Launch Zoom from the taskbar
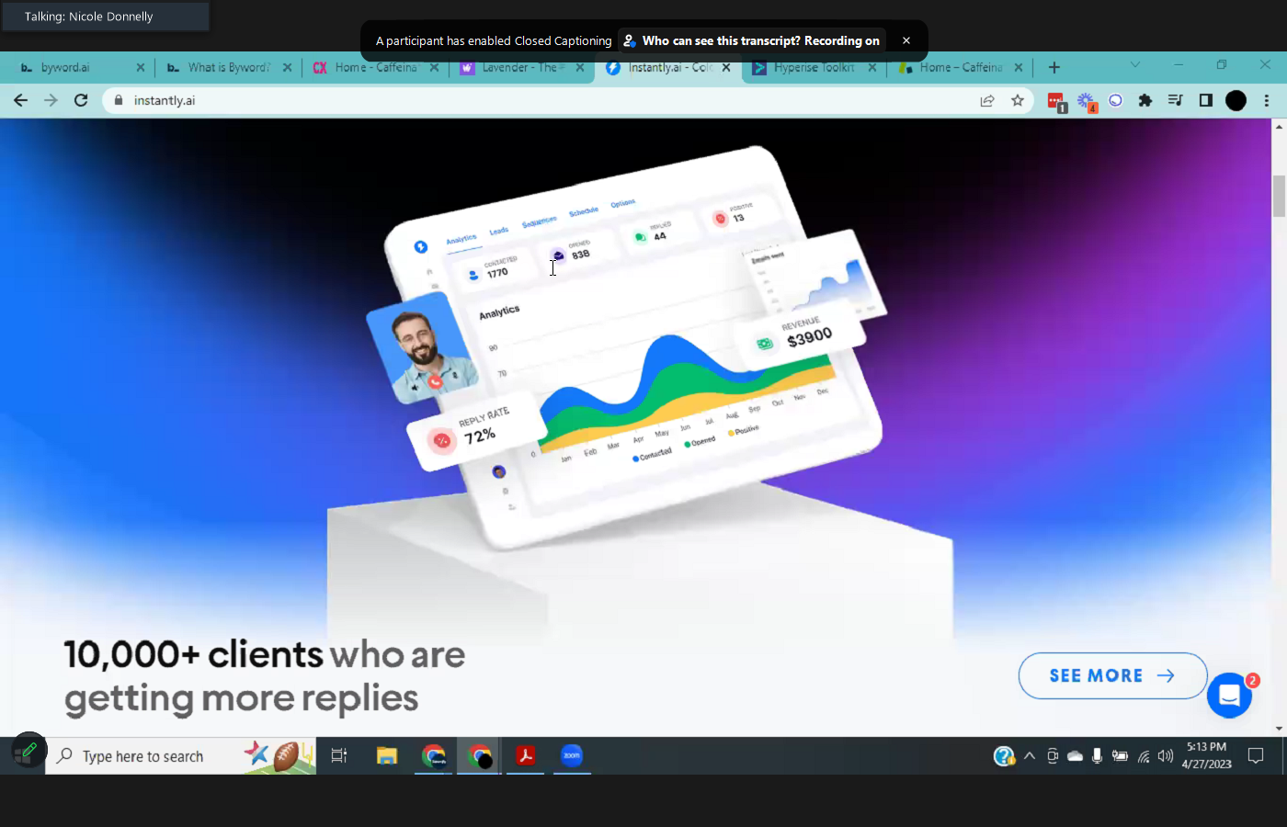Screen dimensions: 1287x827 click(x=572, y=755)
